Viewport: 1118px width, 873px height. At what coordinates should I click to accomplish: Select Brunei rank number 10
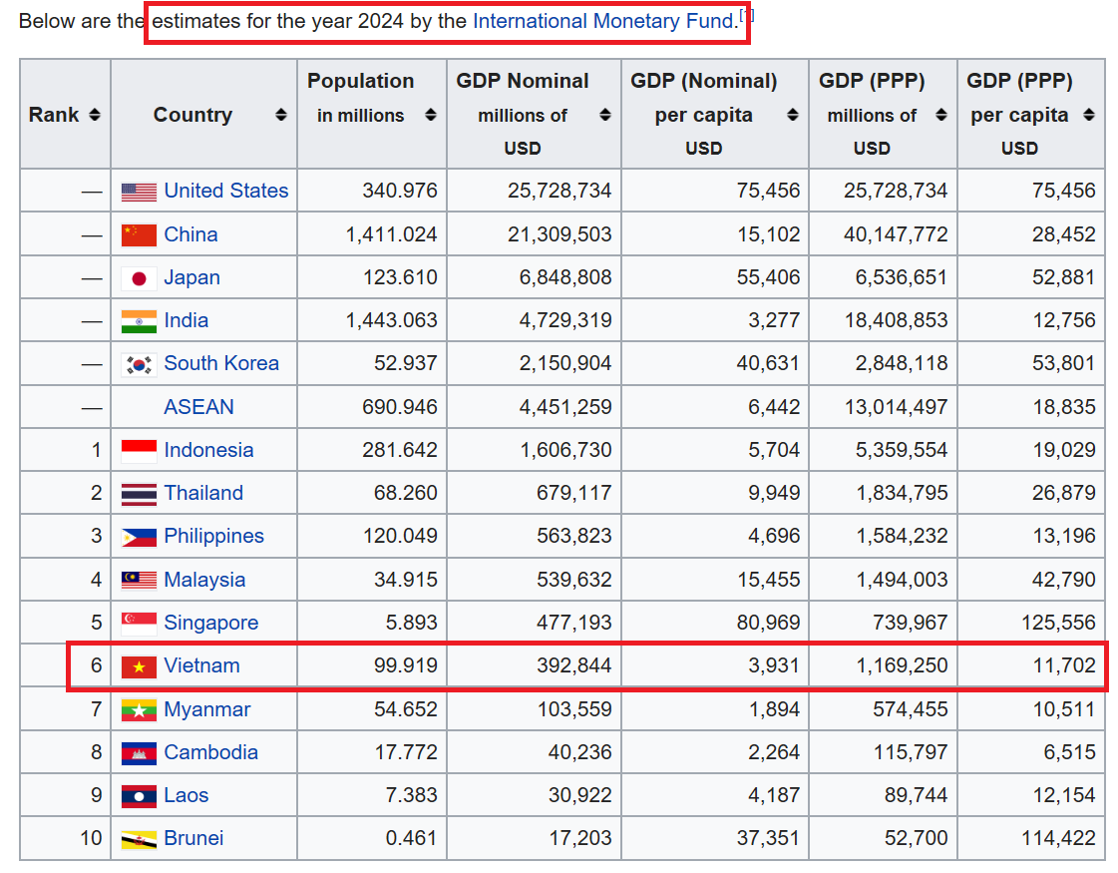click(x=91, y=838)
